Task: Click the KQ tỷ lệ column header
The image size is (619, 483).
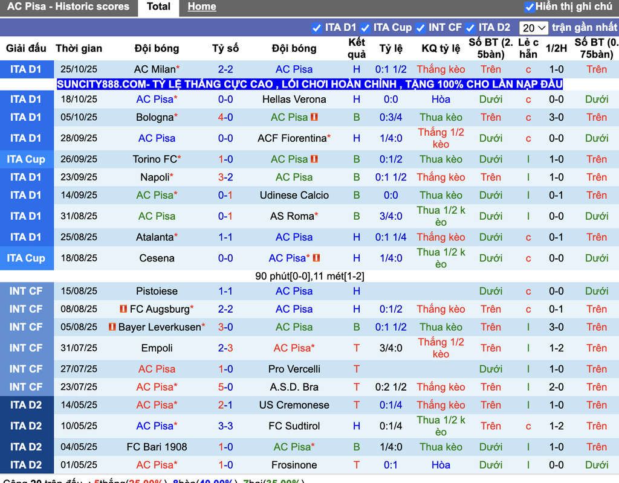Action: click(441, 48)
